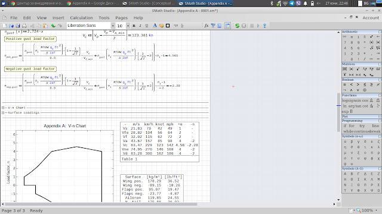Insert square root from Arithmetic panel

point(371,48)
